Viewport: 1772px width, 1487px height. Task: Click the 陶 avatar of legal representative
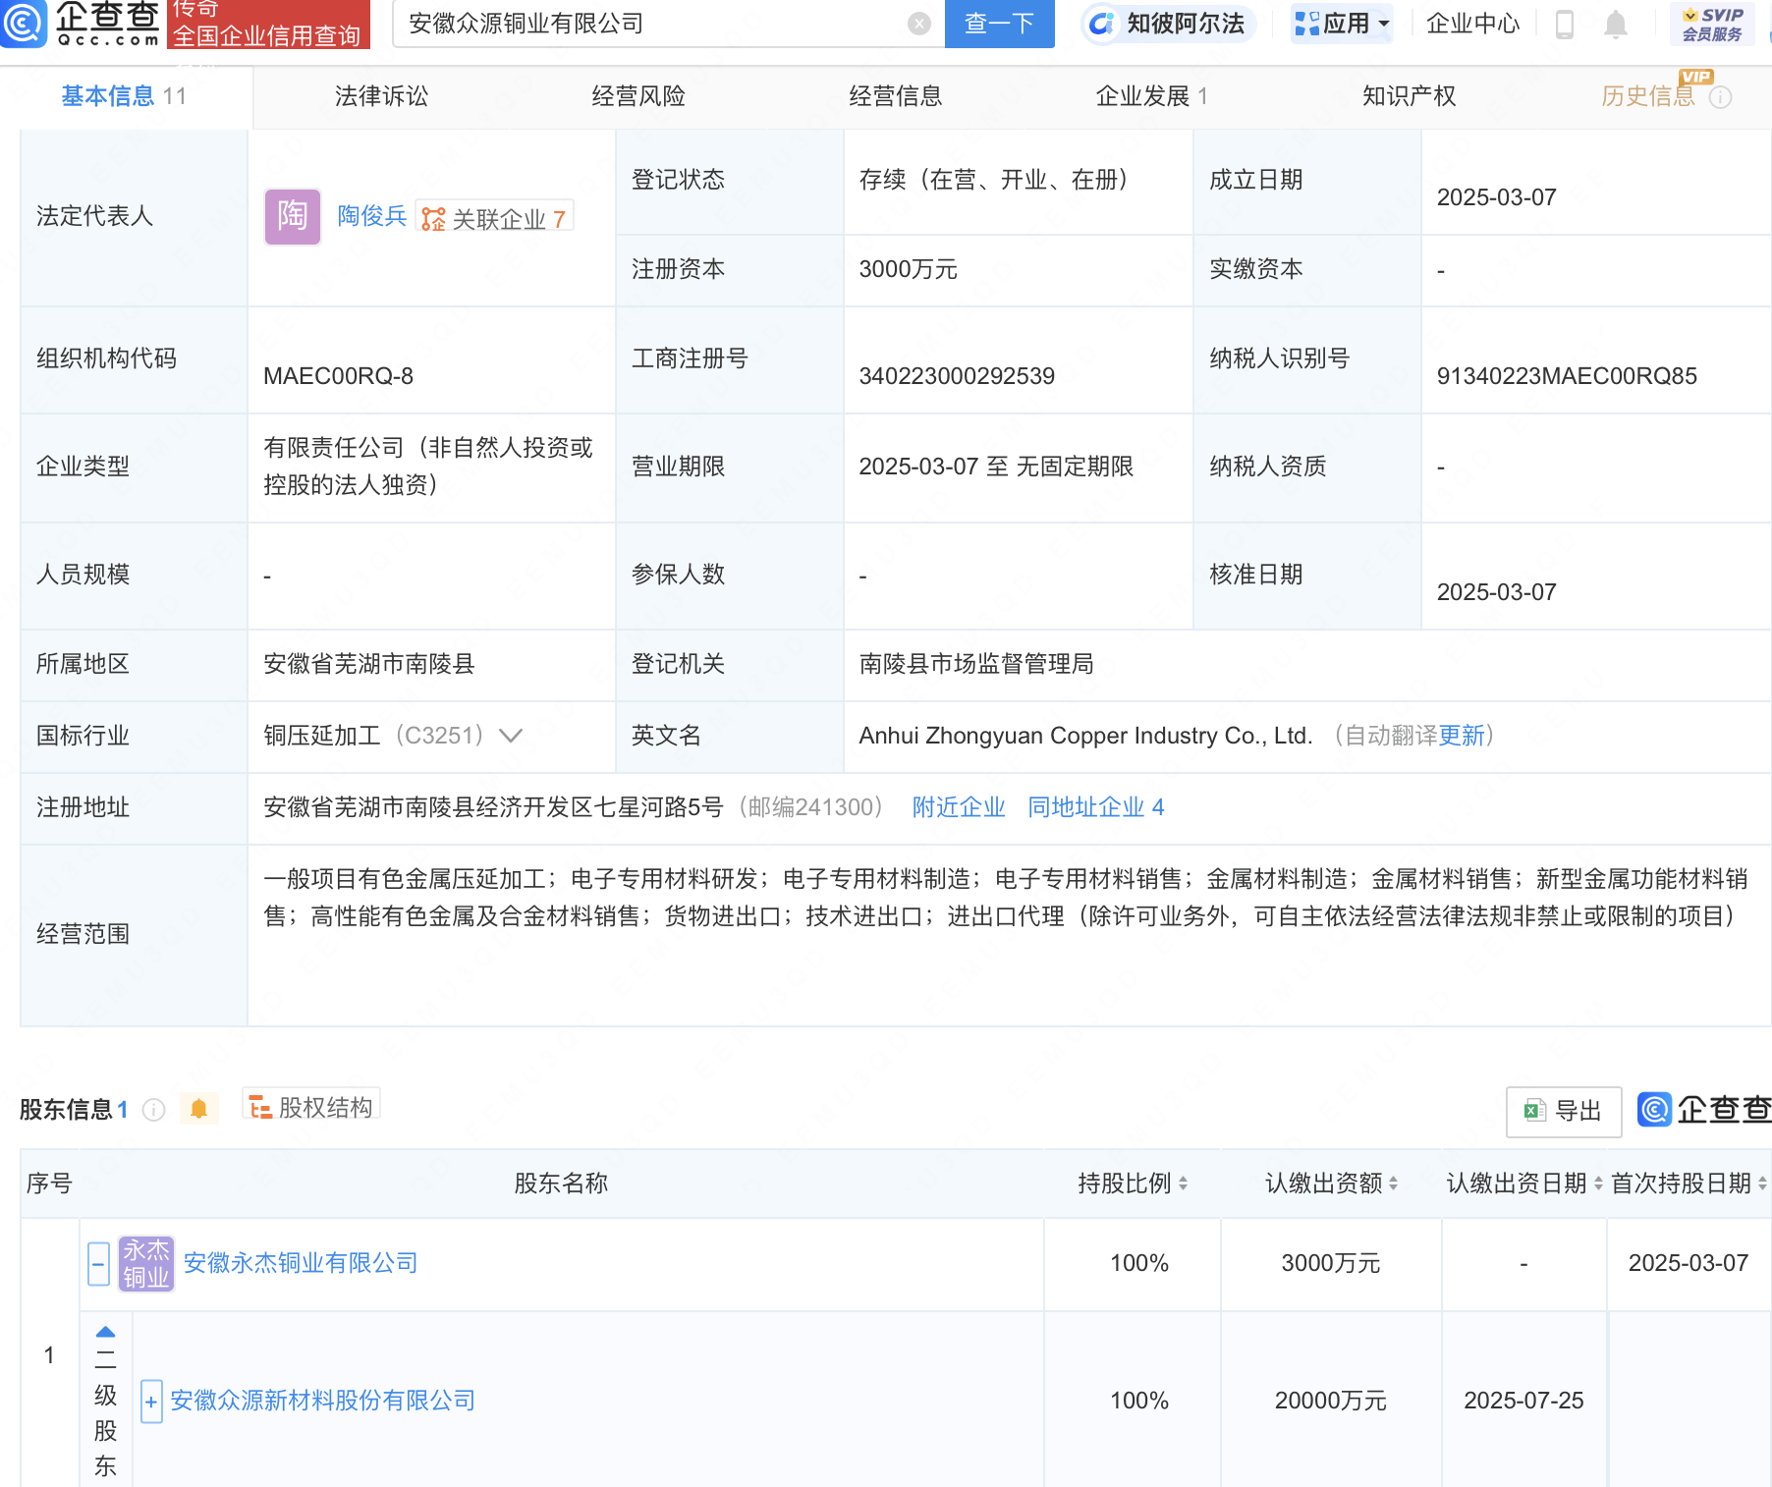pos(293,216)
